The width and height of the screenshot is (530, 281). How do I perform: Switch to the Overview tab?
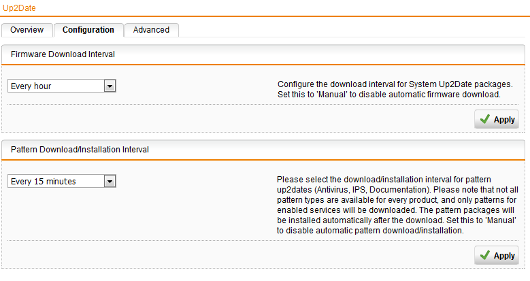tap(27, 30)
